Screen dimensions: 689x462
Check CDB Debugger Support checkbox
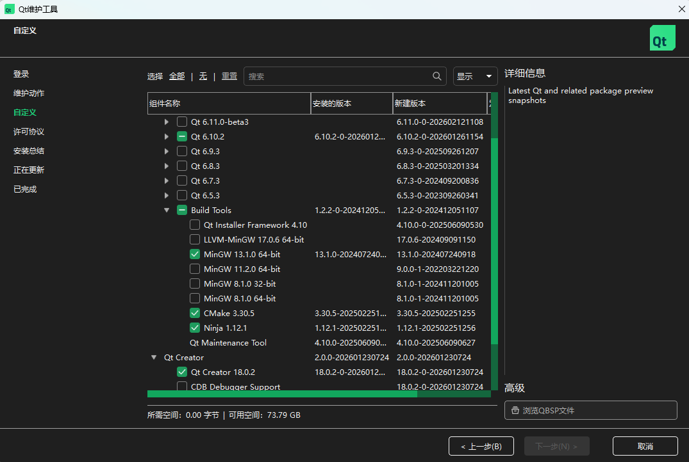[x=182, y=386]
